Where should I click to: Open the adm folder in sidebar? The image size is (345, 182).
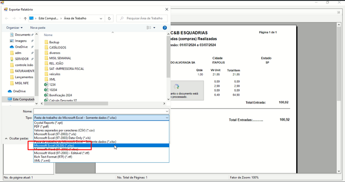[x=18, y=53]
